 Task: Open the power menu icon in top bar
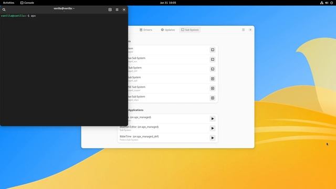coord(331,3)
